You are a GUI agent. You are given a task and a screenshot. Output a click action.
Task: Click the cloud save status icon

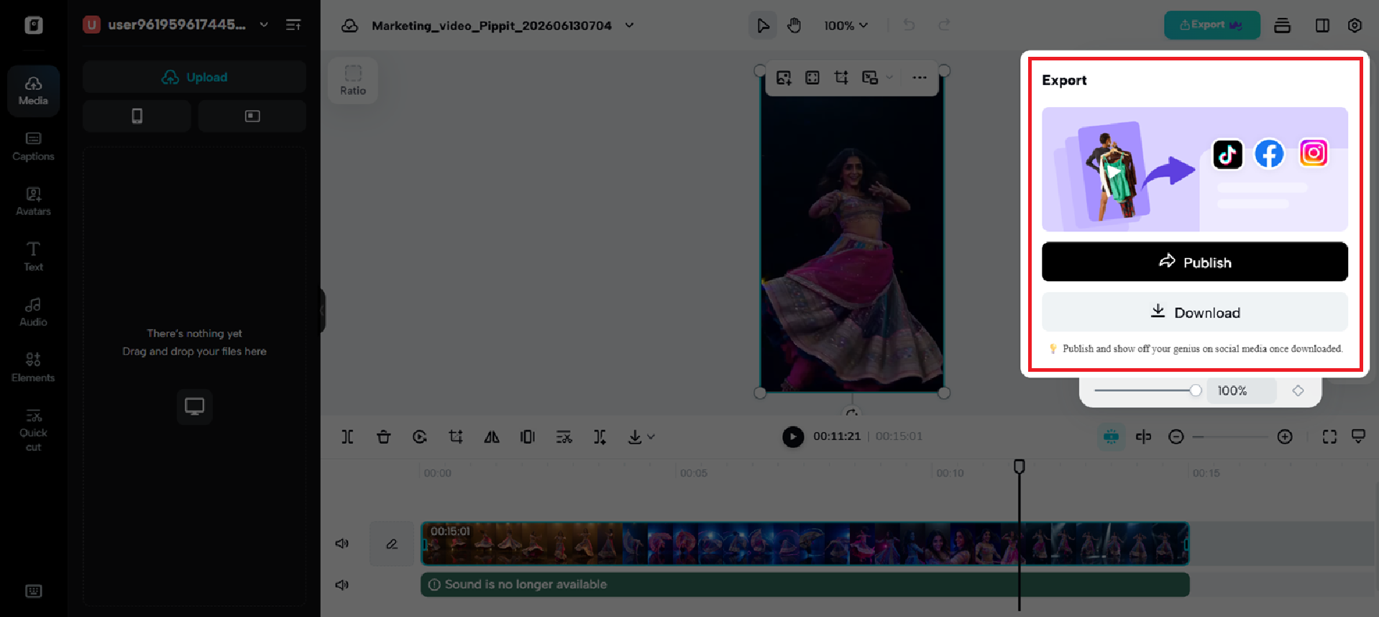349,25
